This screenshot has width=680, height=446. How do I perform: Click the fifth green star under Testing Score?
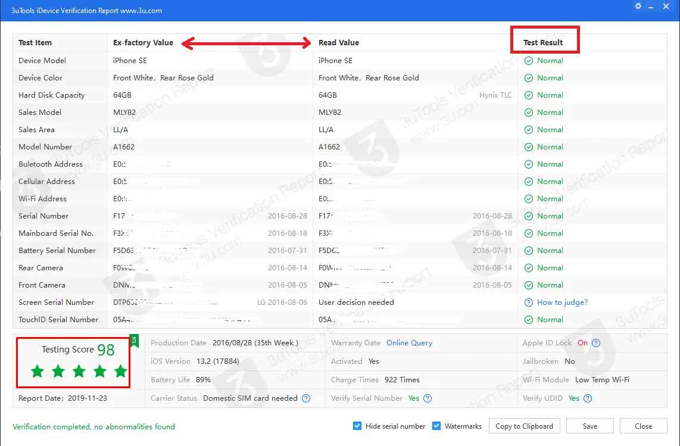120,370
